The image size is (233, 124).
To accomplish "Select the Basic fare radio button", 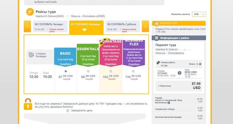I will (x=66, y=71).
